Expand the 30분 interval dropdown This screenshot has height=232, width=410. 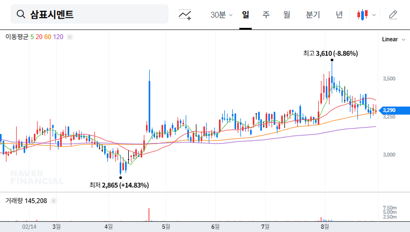pyautogui.click(x=221, y=14)
